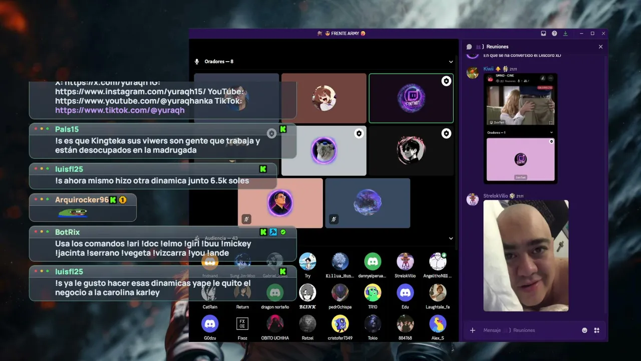Click the muted mic icon on the galaxy tile
The image size is (641, 361).
coord(334,219)
